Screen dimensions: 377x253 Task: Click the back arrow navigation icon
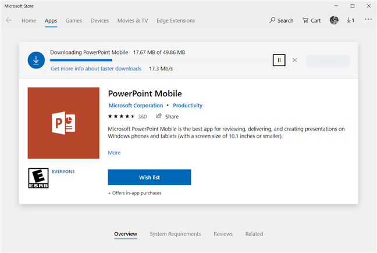(9, 20)
